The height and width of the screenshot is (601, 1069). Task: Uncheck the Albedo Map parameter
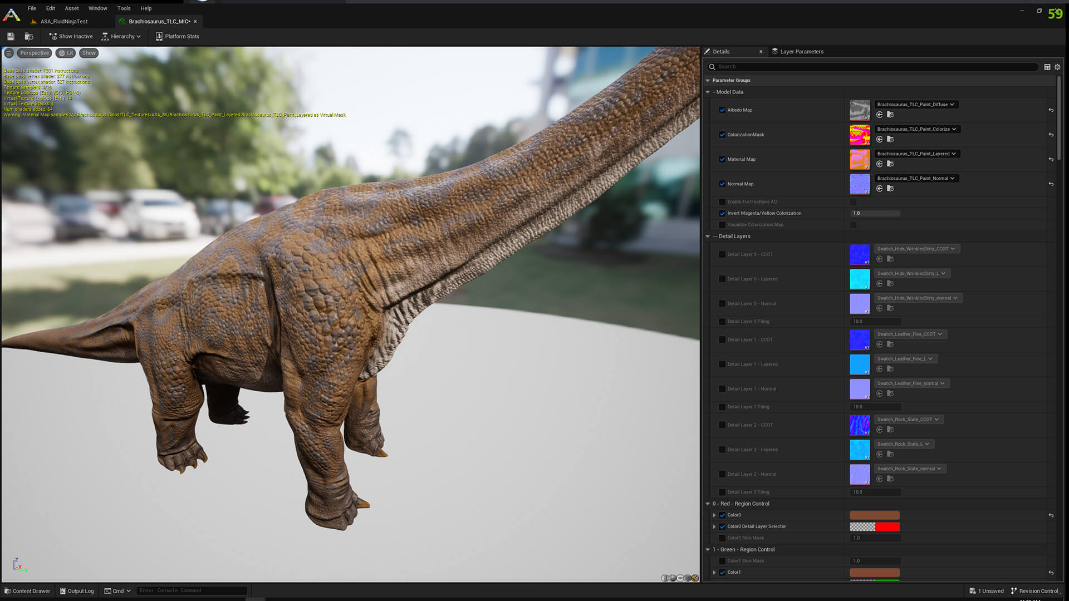(x=722, y=110)
